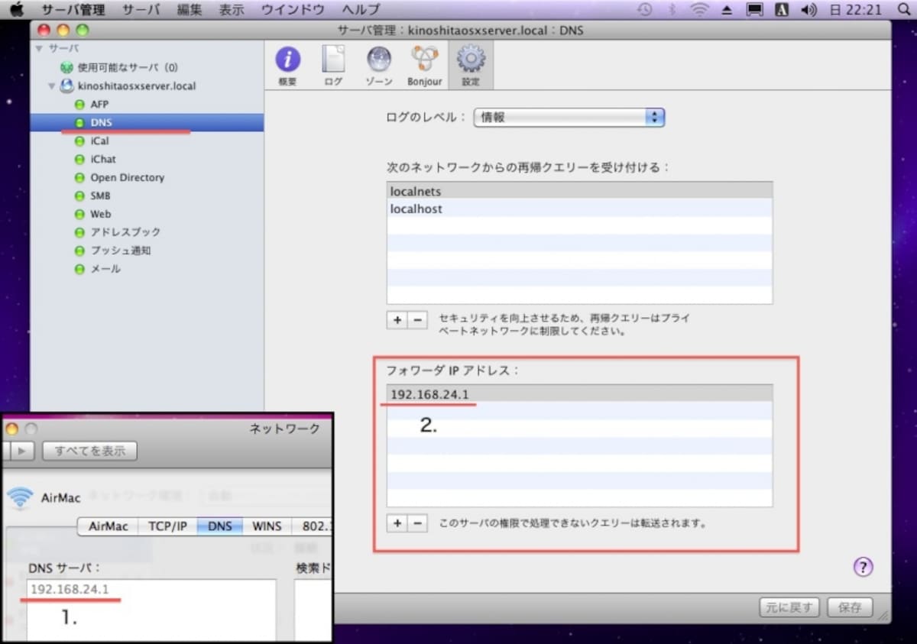Open the サーバ menu
This screenshot has width=917, height=644.
(141, 10)
